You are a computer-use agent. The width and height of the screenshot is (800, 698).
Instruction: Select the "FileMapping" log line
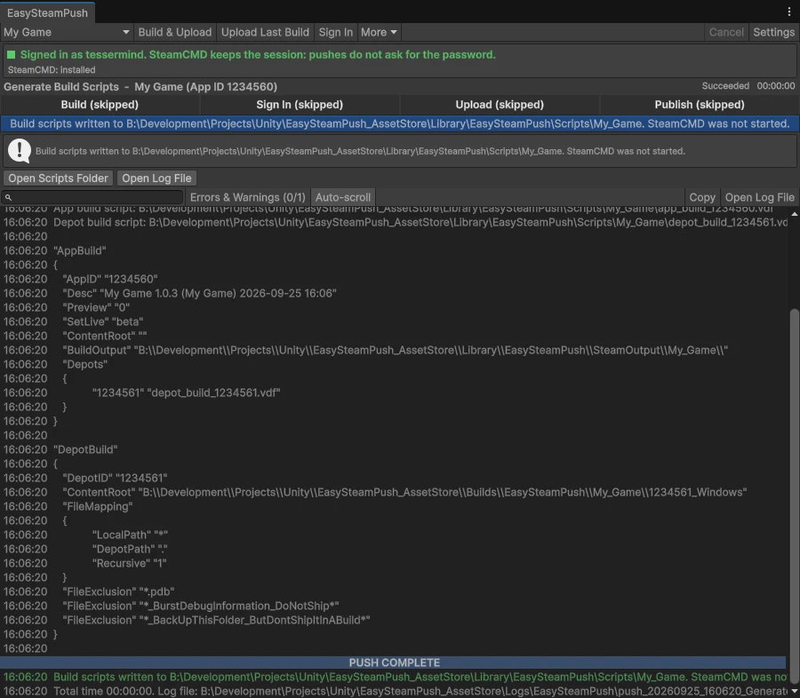click(x=394, y=507)
